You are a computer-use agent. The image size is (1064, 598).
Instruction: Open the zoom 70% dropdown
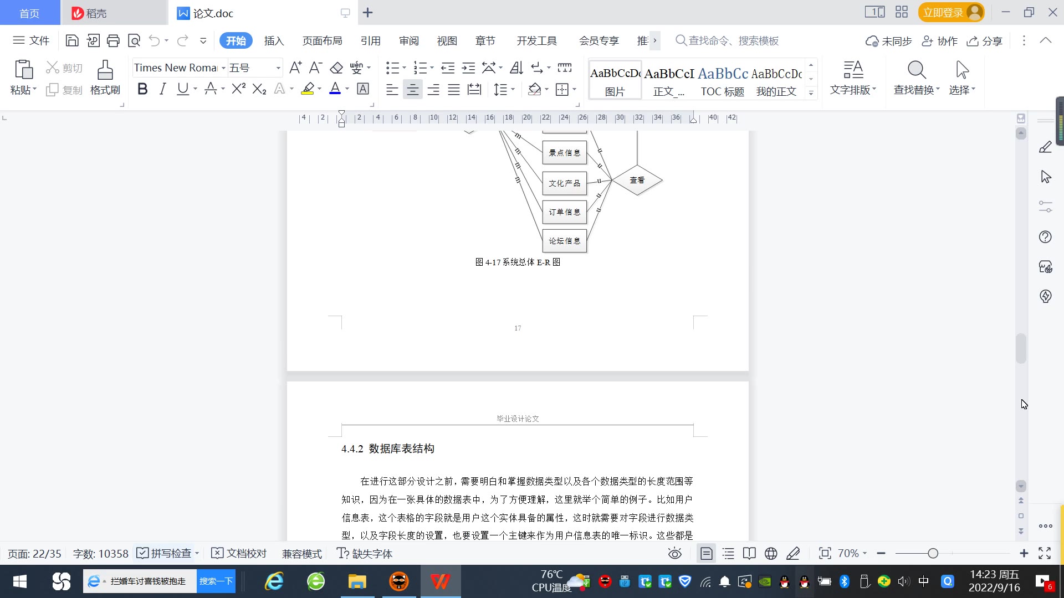(852, 553)
